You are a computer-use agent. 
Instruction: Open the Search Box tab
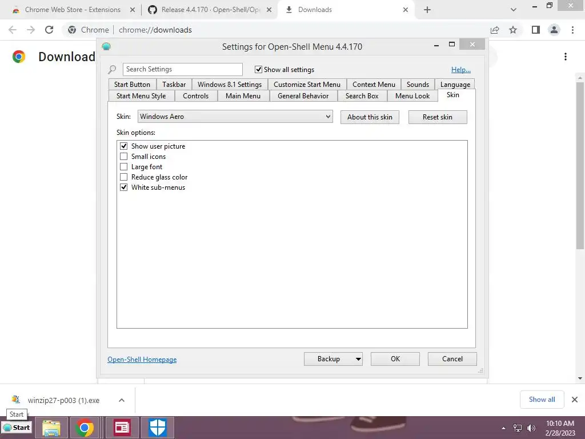tap(362, 96)
